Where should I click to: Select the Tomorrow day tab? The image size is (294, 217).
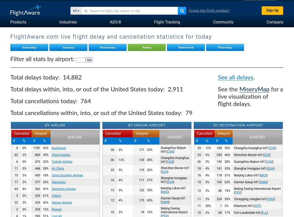[x=186, y=47]
